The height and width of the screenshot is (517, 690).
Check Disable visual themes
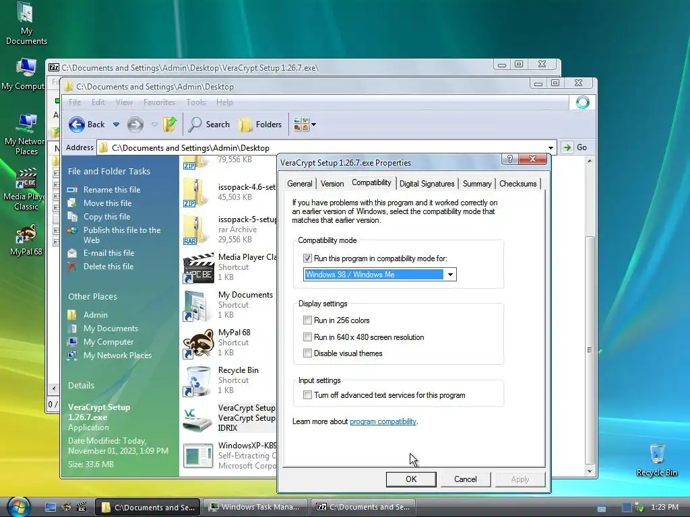coord(307,353)
